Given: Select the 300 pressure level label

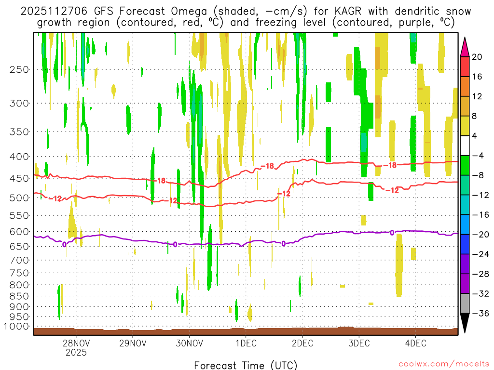Looking at the screenshot, I should [x=19, y=103].
